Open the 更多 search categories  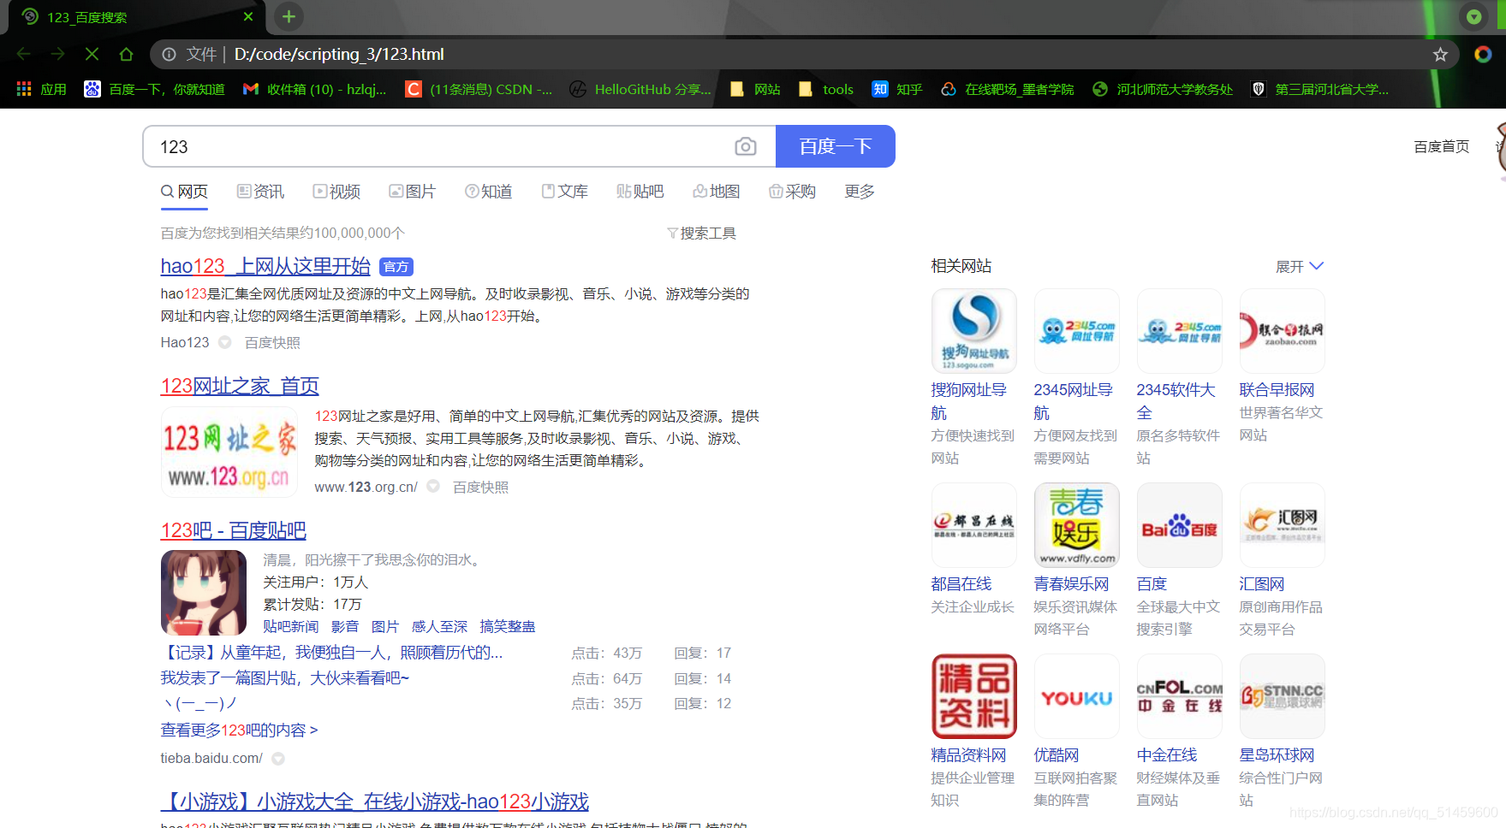point(860,192)
